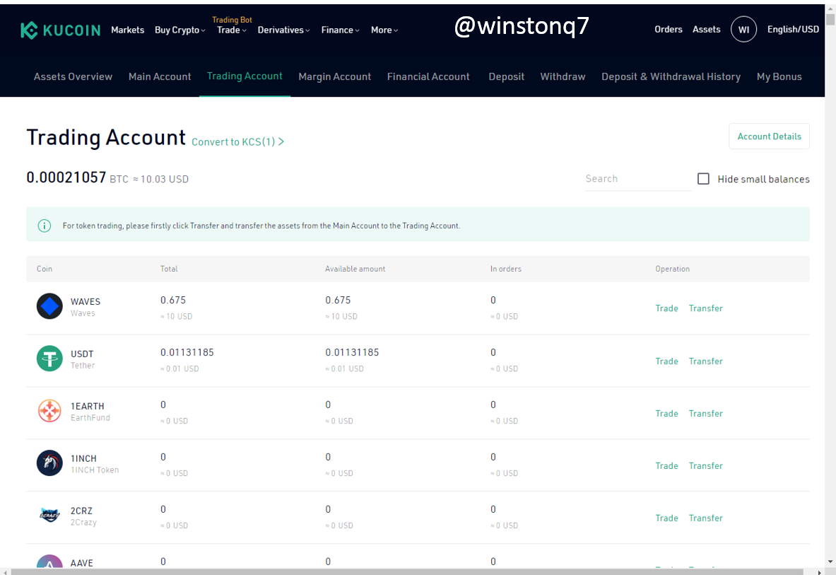Click Trade in the 1EARTH row
836x575 pixels.
[x=666, y=413]
